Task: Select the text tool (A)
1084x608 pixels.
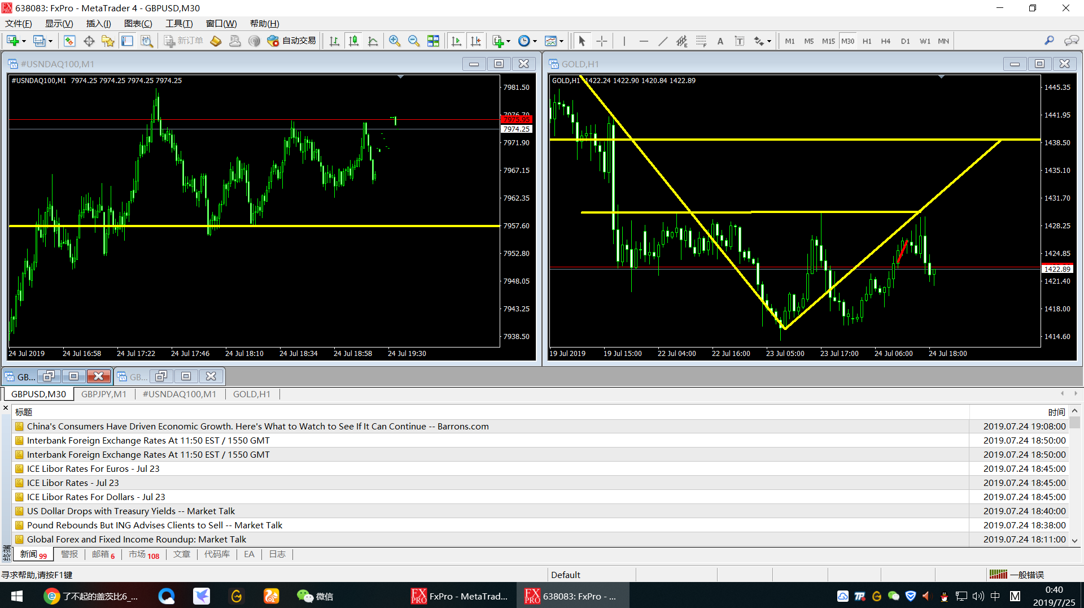Action: click(x=720, y=41)
